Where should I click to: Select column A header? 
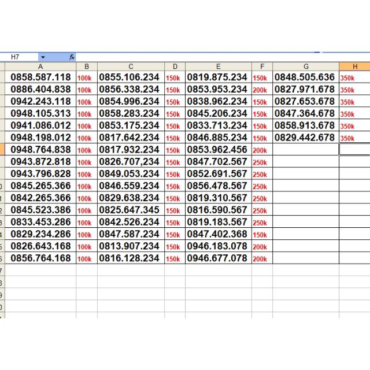tap(40, 66)
